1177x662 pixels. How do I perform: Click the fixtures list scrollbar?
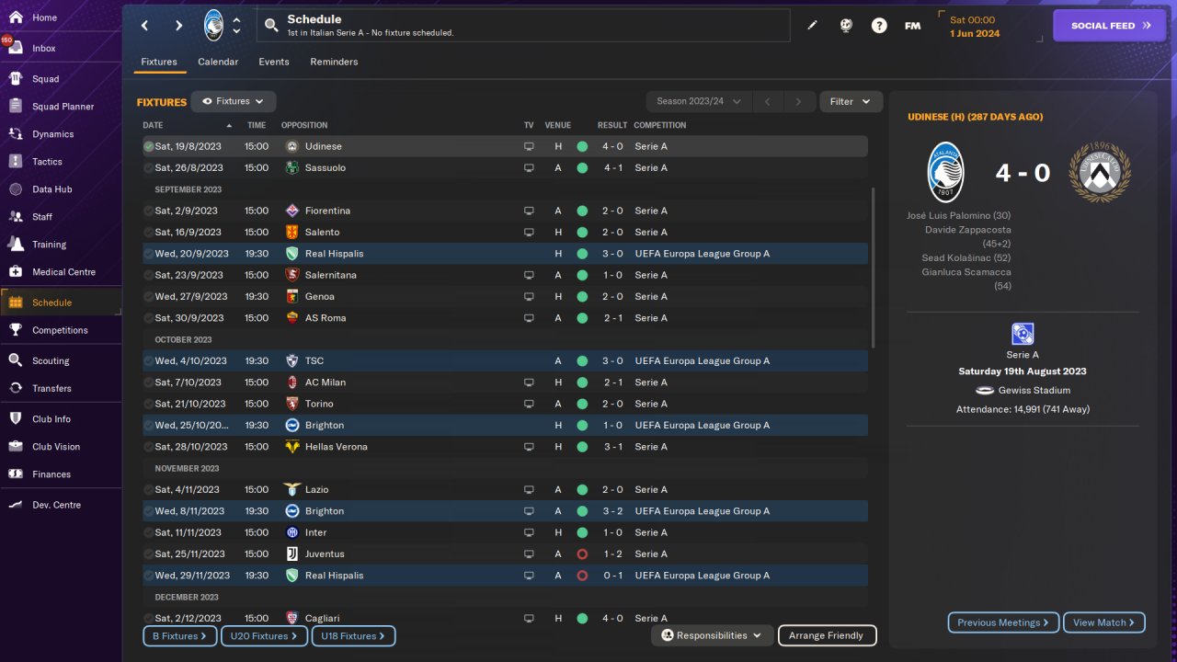pyautogui.click(x=874, y=267)
